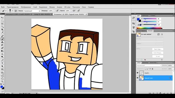175x98 pixels.
Task: Open the tool preset picker arrow
Action: point(6,11)
